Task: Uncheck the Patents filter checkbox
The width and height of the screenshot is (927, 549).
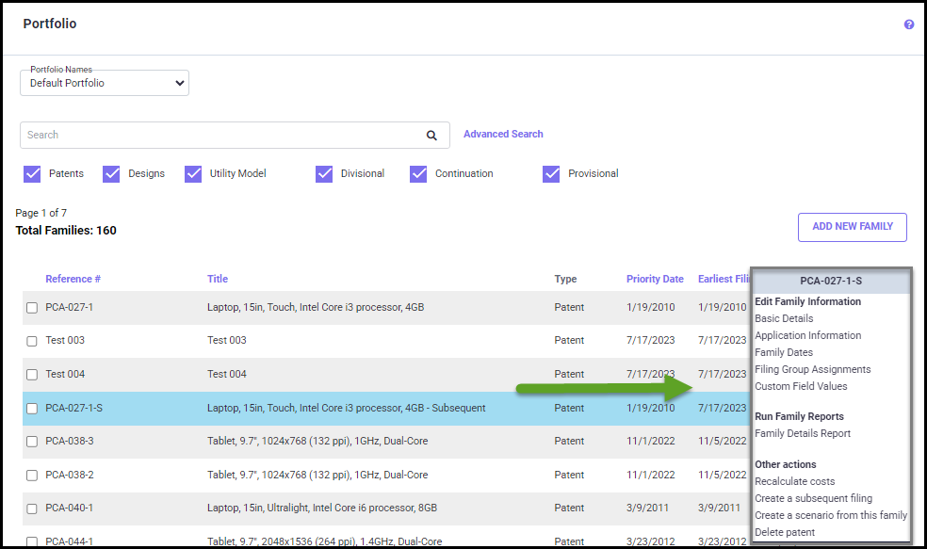Action: tap(32, 173)
